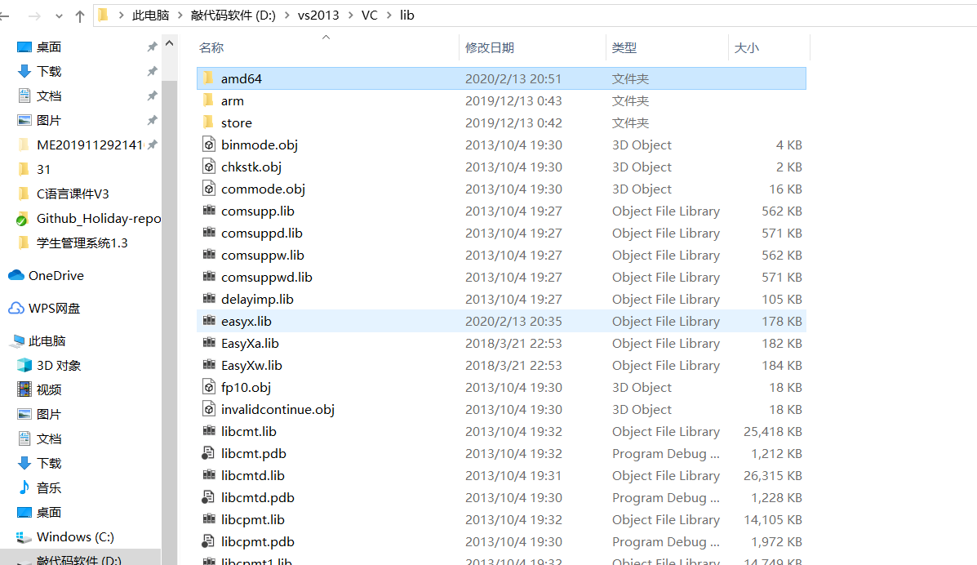Image resolution: width=977 pixels, height=565 pixels.
Task: Click the chkstk.obj file icon
Action: [x=209, y=167]
